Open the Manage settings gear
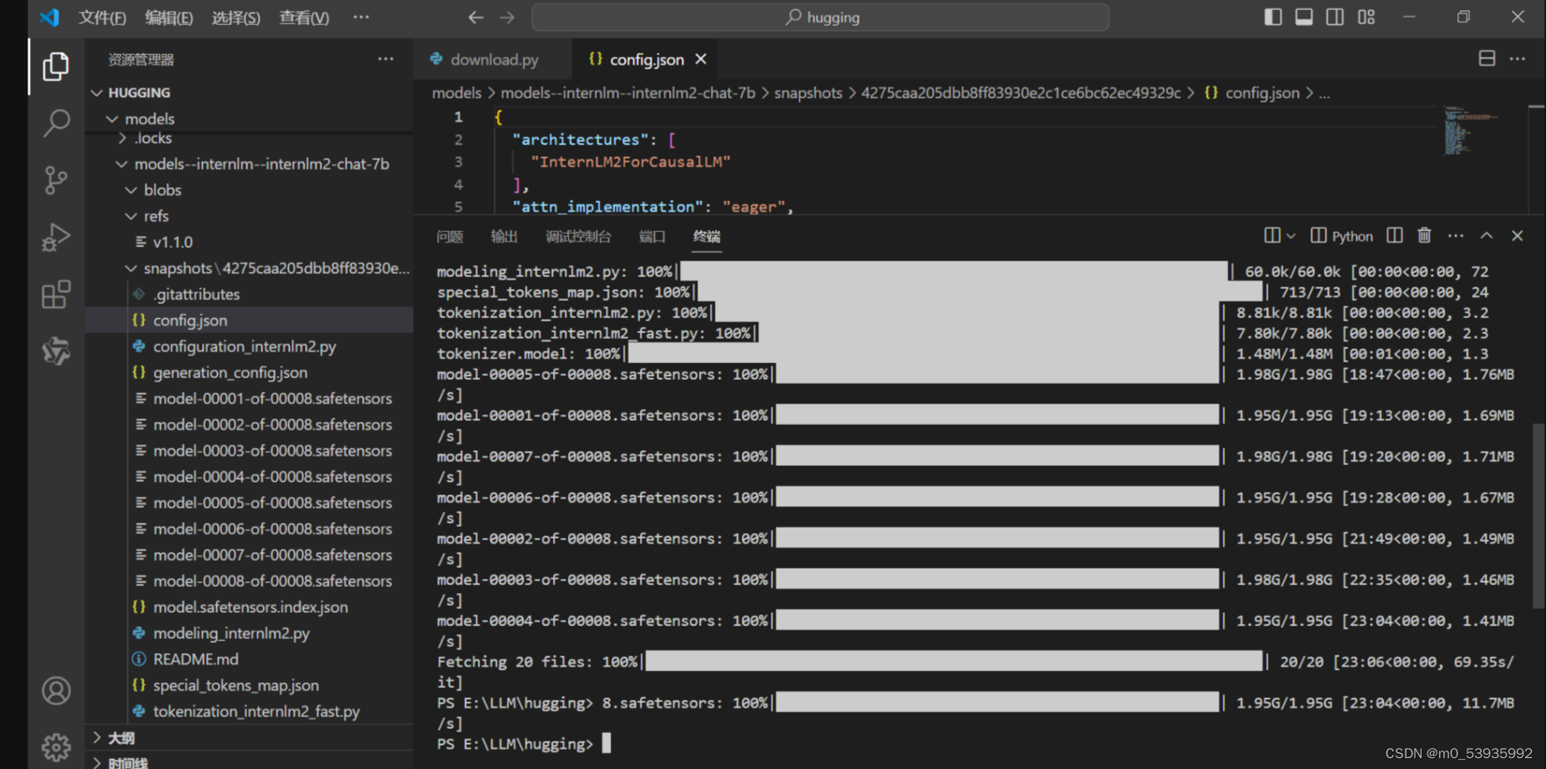 56,746
